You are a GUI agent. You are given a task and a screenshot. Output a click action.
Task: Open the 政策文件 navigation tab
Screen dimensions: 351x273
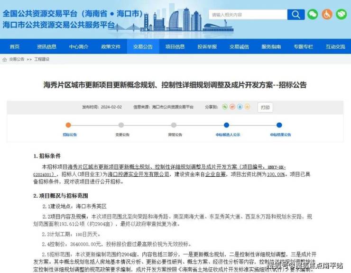(111, 46)
